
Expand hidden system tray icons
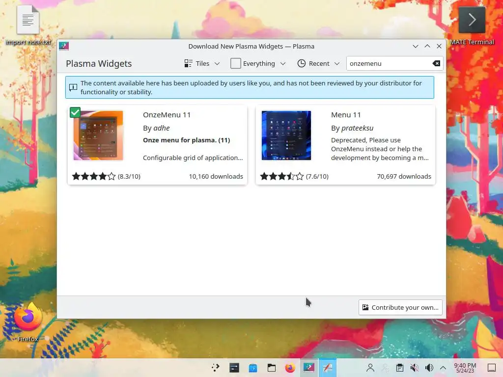(443, 368)
